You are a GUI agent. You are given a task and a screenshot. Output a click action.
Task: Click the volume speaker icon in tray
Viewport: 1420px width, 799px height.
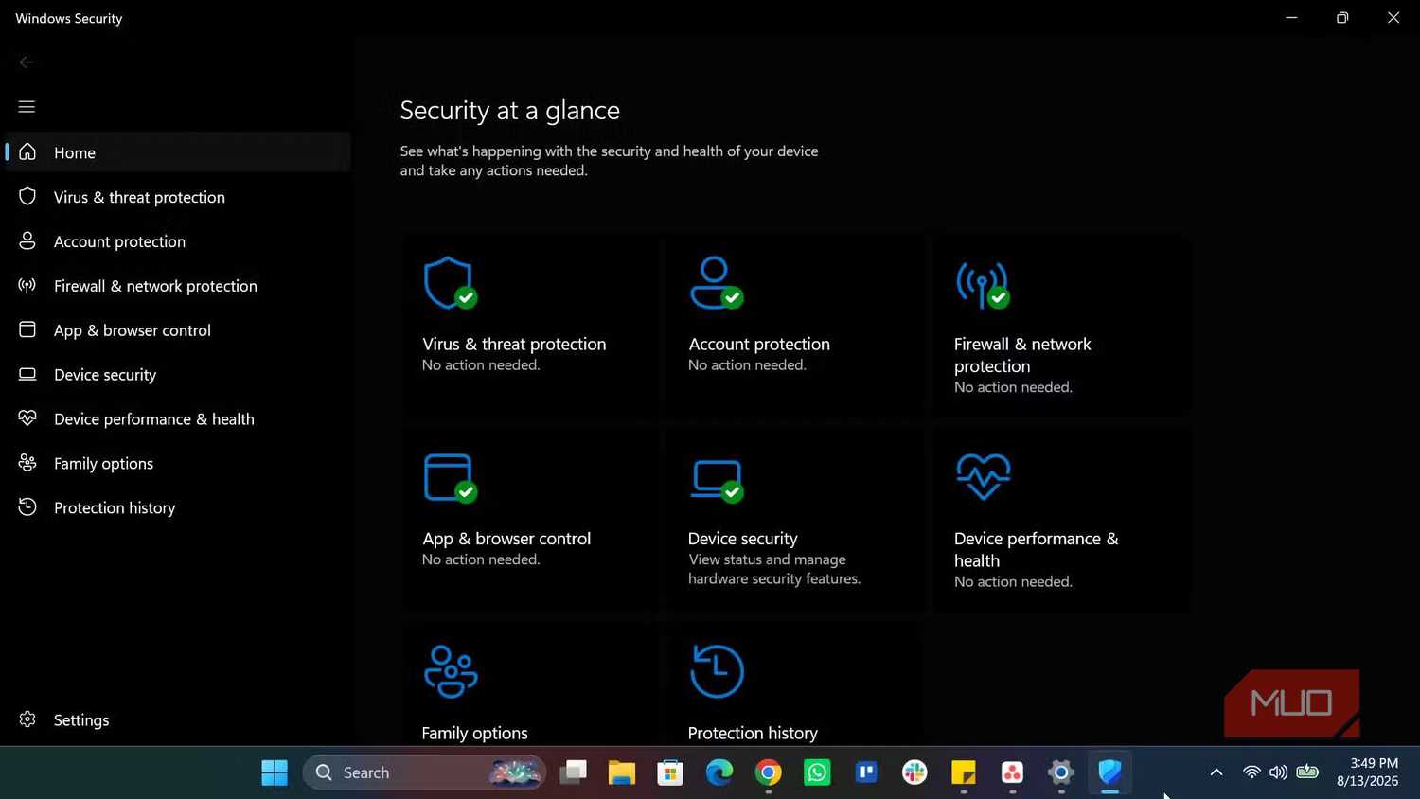coord(1279,772)
